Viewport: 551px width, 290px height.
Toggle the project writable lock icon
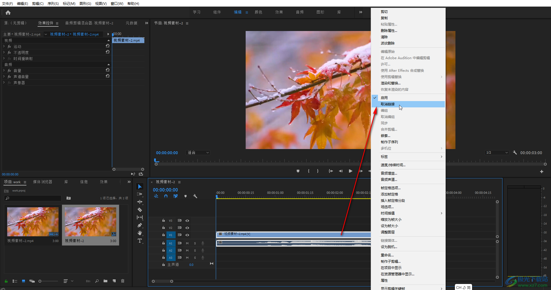tap(6, 281)
